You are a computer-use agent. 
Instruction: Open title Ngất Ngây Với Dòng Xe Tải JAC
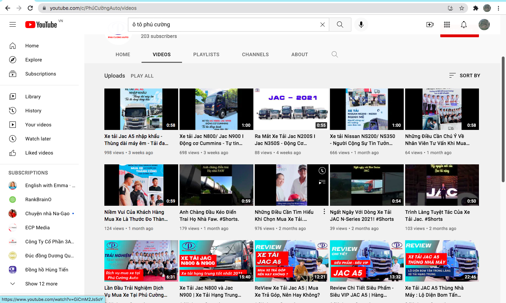click(362, 216)
